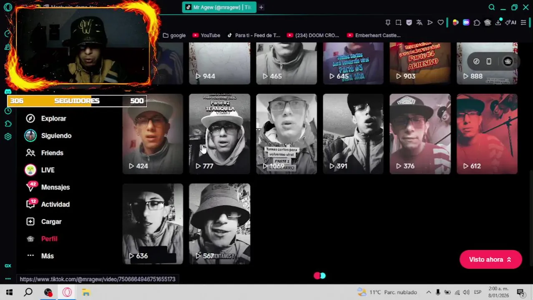Click the play-arrow send icon in toolbar
This screenshot has width=533, height=300.
tap(430, 22)
